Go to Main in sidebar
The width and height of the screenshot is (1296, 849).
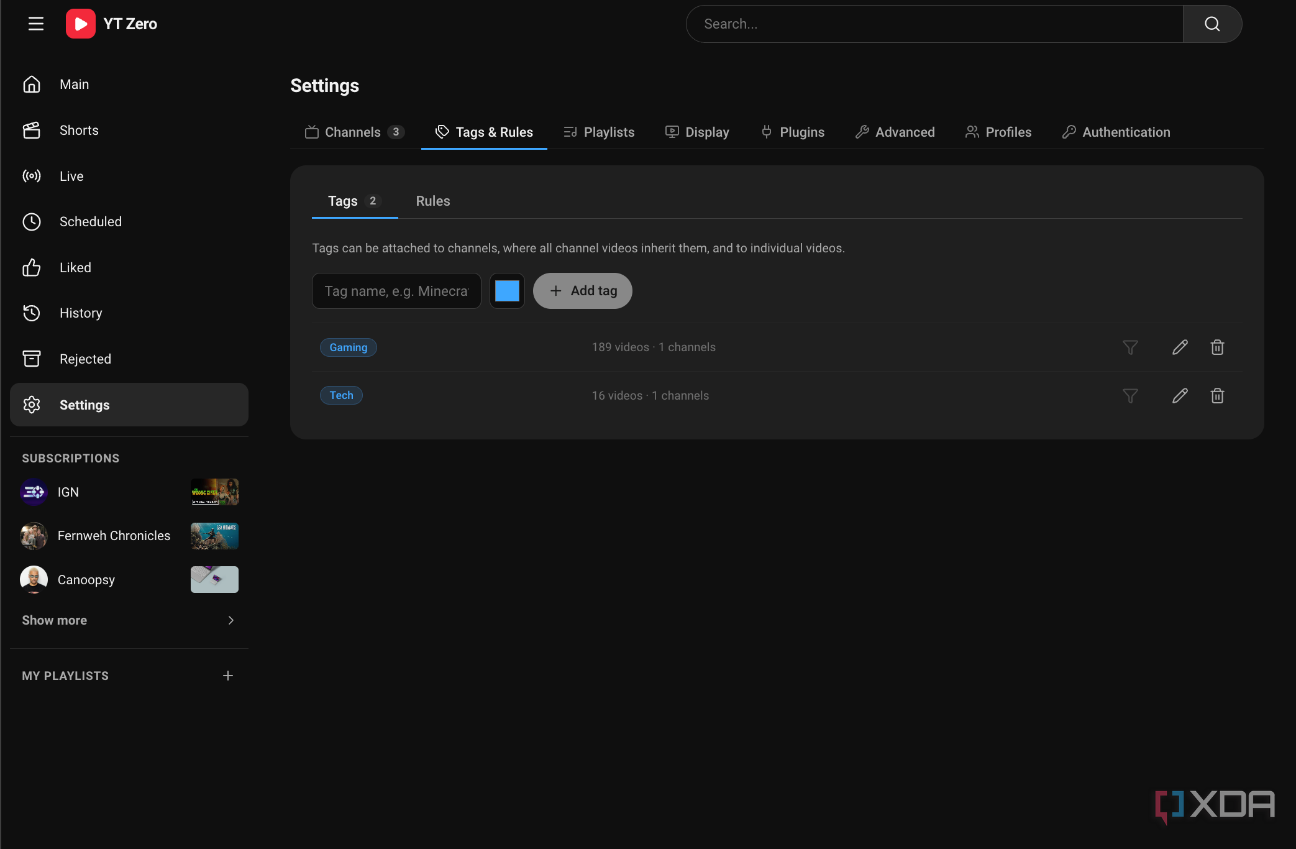coord(129,84)
